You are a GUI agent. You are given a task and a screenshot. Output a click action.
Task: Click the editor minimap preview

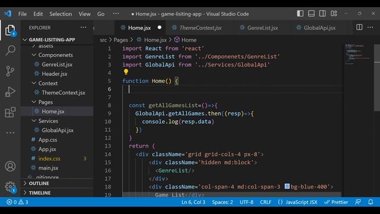[x=358, y=55]
